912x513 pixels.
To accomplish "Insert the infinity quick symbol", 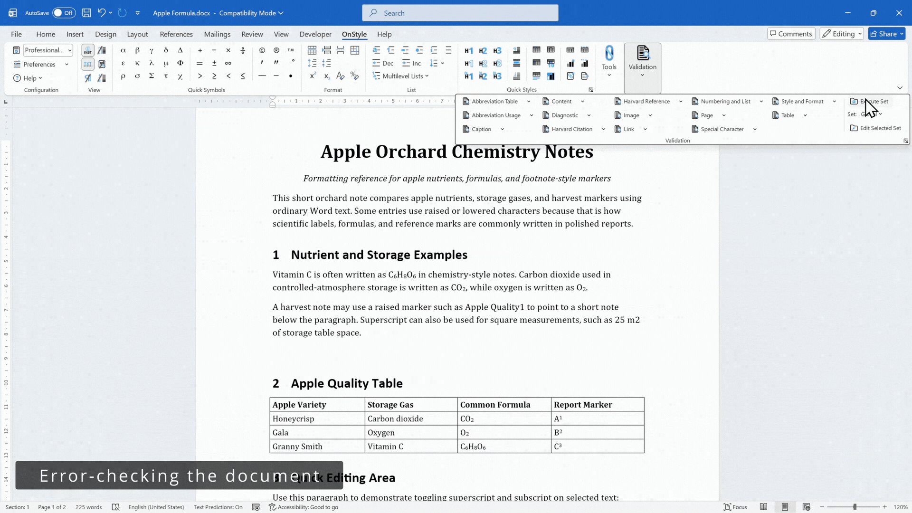I will click(228, 63).
